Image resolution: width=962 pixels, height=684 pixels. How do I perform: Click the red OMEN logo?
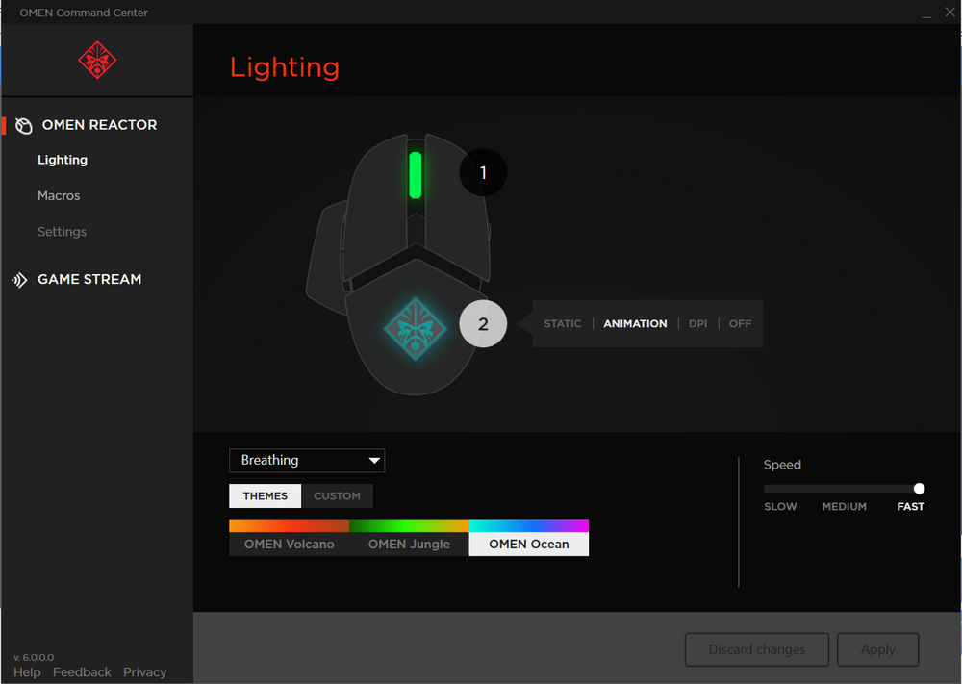click(97, 60)
